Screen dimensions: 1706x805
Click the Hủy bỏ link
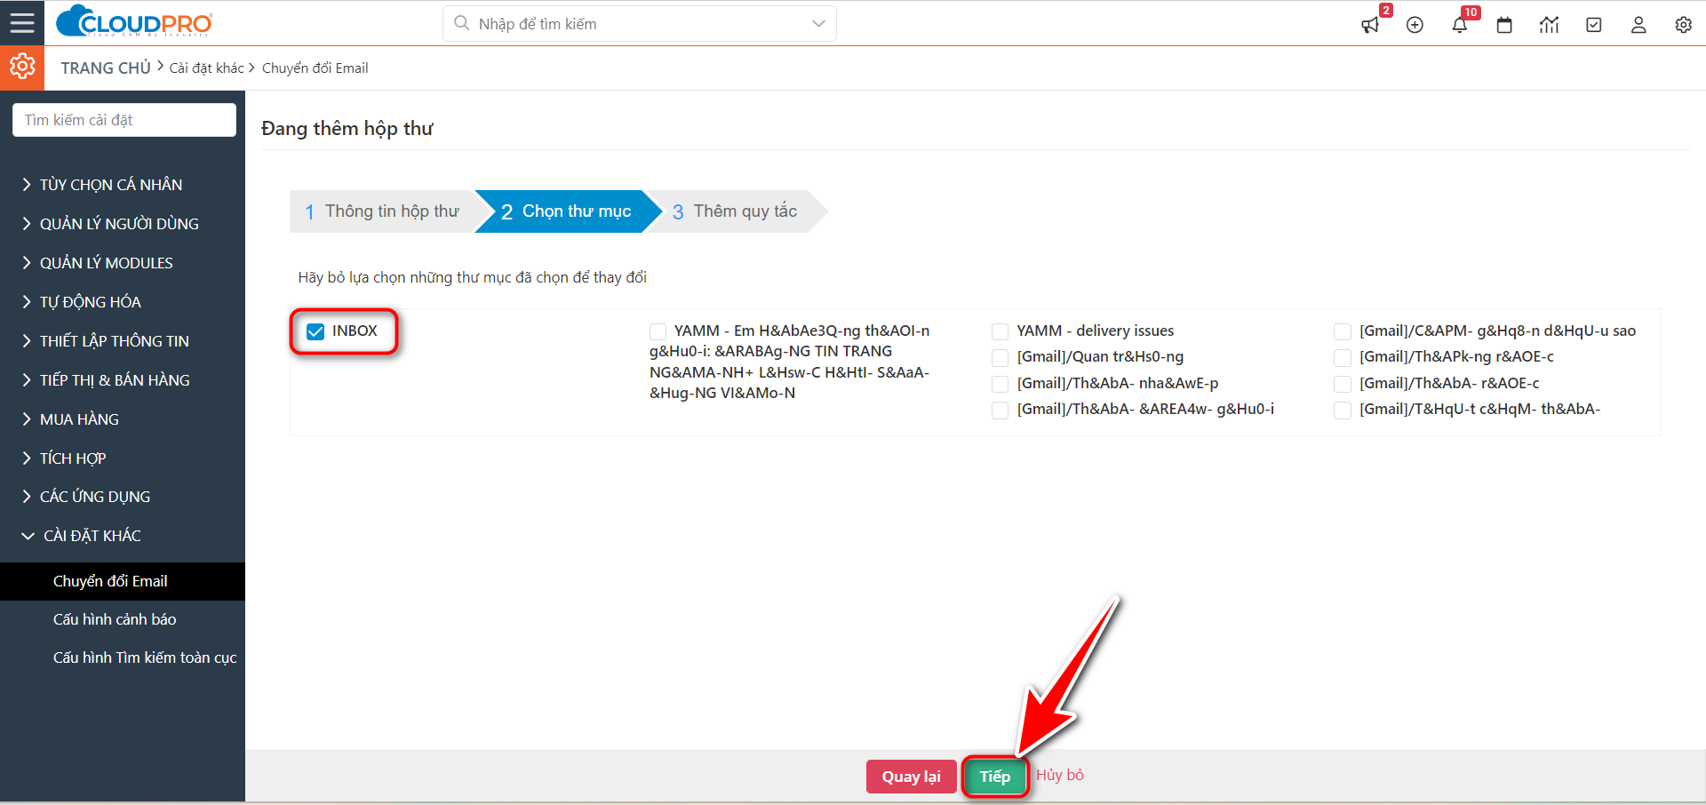[x=1059, y=775]
